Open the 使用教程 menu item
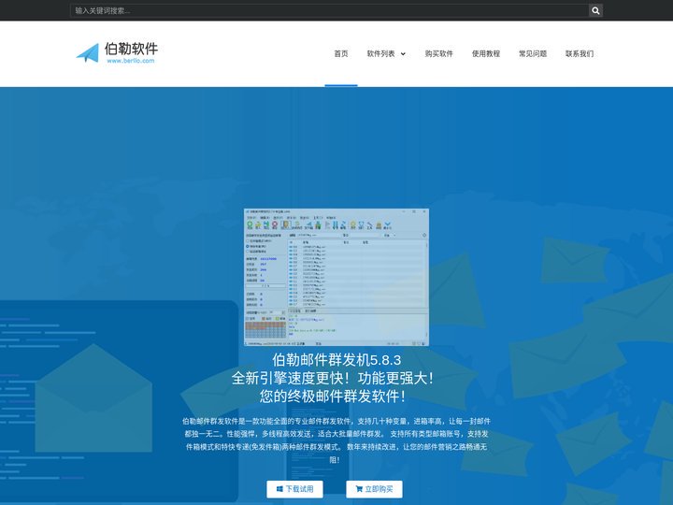The image size is (673, 505). point(486,53)
